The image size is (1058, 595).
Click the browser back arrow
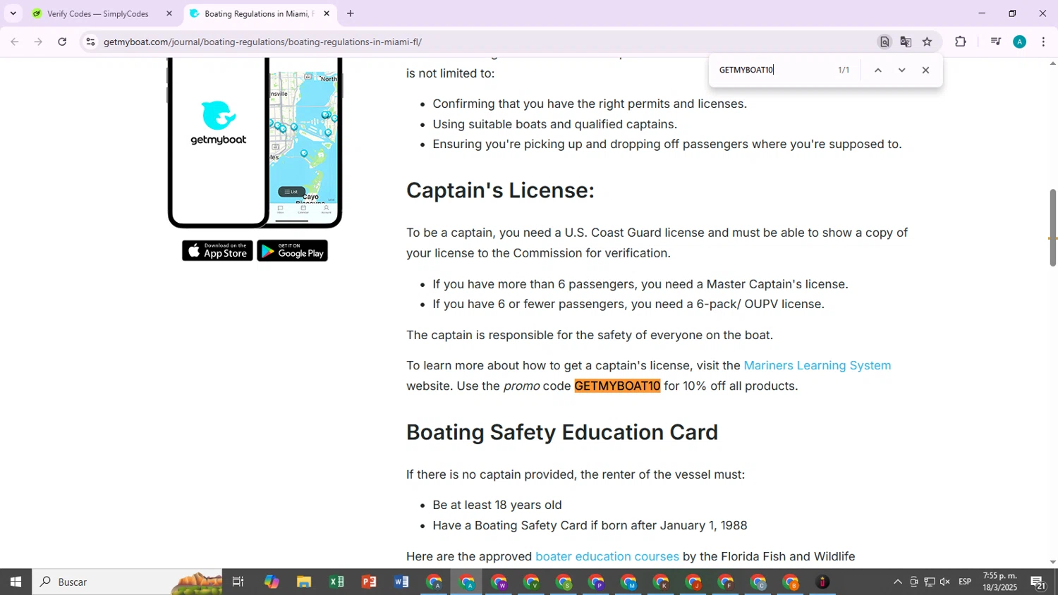point(15,42)
